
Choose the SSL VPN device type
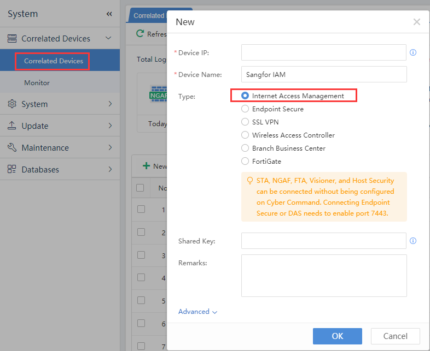pos(245,122)
